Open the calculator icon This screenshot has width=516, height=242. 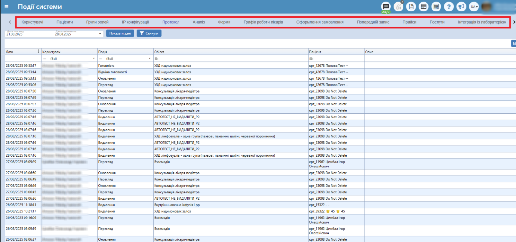coord(436,6)
